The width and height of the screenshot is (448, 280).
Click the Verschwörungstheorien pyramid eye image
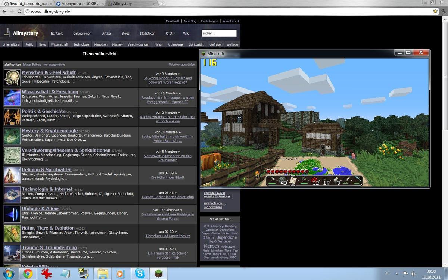click(12, 156)
